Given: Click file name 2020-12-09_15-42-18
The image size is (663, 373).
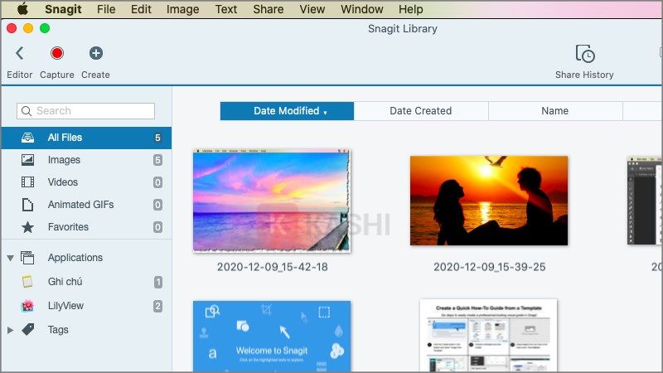Looking at the screenshot, I should [273, 267].
